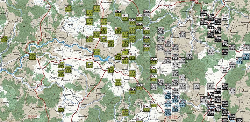Screen dimensions: 250x122
Task: Pick the black 4-4-4 counter
Action: pos(218,39)
